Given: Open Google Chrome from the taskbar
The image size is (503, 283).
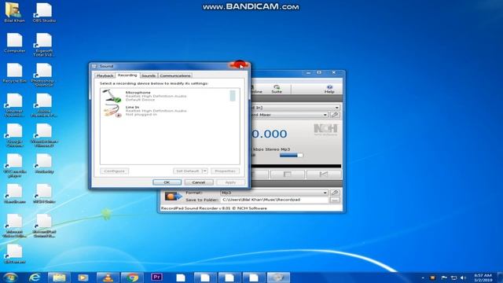Looking at the screenshot, I should coord(132,277).
